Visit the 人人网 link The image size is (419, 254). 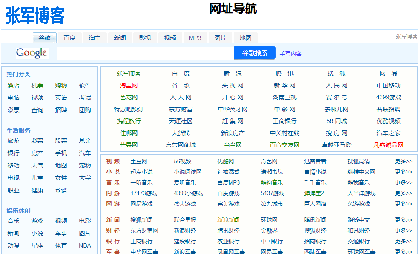(x=181, y=97)
